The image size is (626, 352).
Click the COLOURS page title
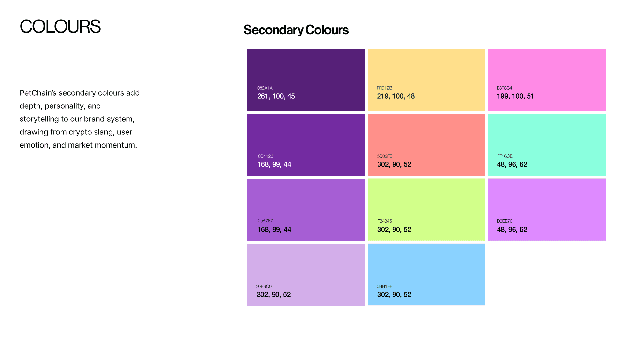click(60, 26)
